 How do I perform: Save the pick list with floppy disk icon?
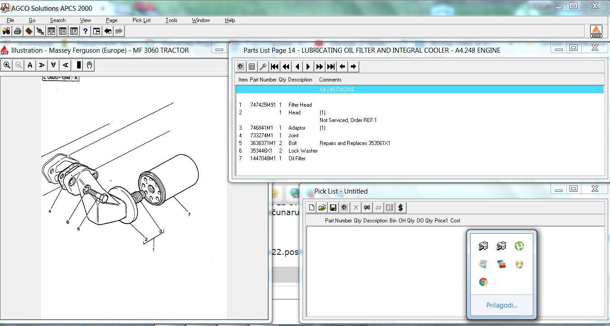pyautogui.click(x=334, y=208)
